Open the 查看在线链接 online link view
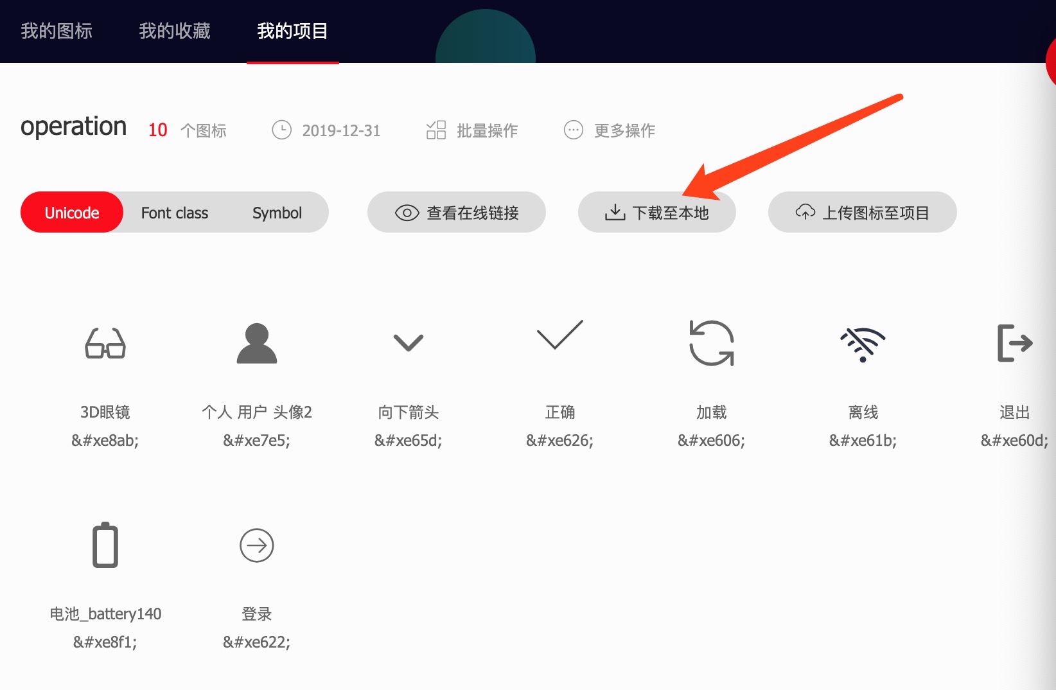The image size is (1056, 690). coord(456,212)
